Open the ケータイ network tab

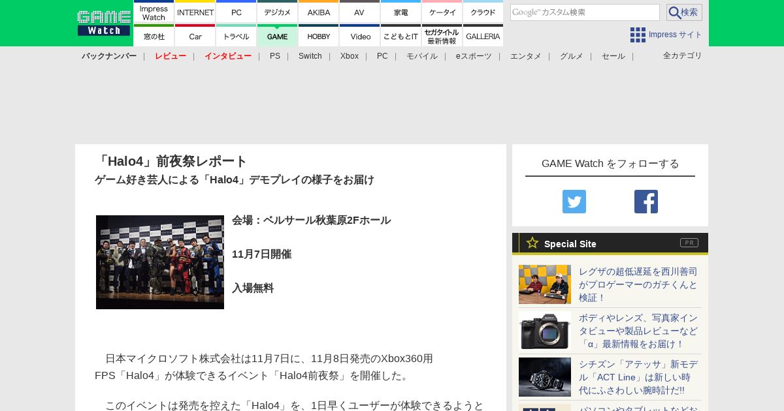tap(442, 12)
